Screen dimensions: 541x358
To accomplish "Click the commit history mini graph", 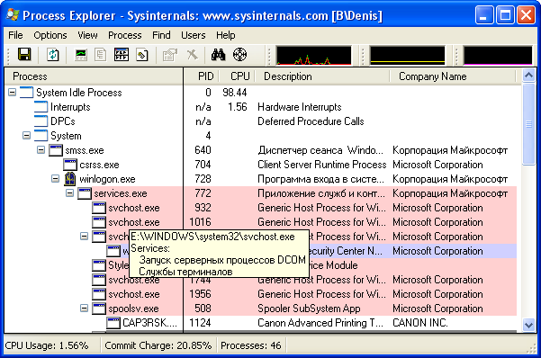I will (x=408, y=55).
